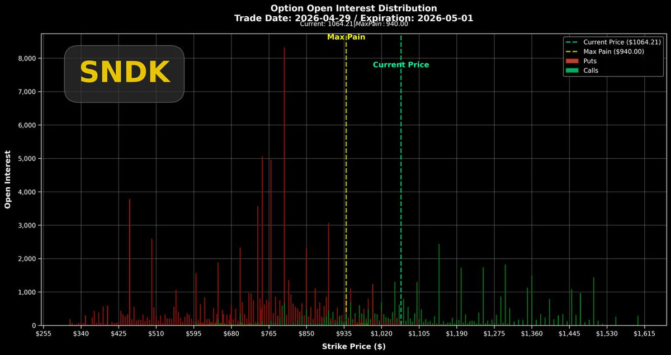Click the $1,275 strike tick label
The image size is (671, 355).
tap(494, 334)
